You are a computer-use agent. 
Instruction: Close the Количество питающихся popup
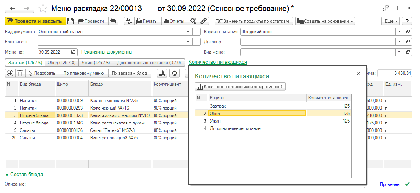[359, 73]
